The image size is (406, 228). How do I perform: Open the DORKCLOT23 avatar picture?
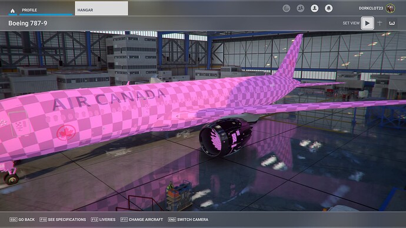pyautogui.click(x=390, y=8)
